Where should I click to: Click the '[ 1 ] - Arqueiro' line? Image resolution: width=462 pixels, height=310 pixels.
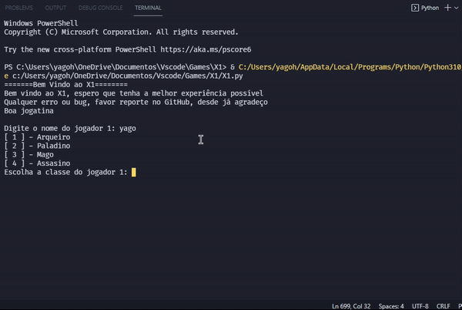[37, 137]
